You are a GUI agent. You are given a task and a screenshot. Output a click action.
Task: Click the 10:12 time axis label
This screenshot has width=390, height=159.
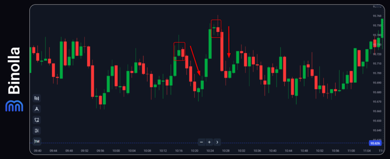click(163, 151)
